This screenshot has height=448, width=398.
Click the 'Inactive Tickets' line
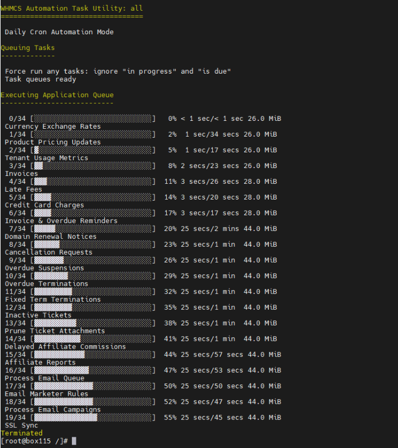(x=38, y=315)
